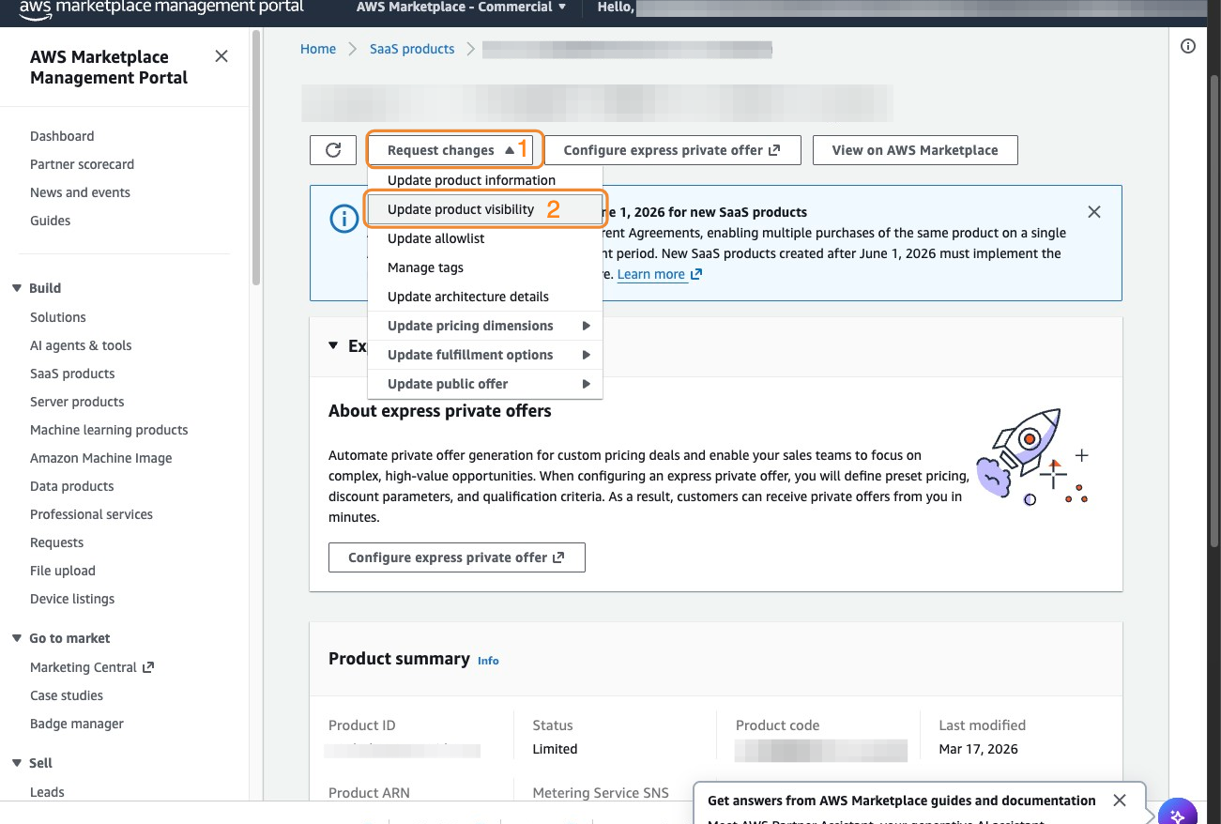Screen dimensions: 1221x824
Task: Collapse the Express private offers panel triangle
Action: pos(333,345)
